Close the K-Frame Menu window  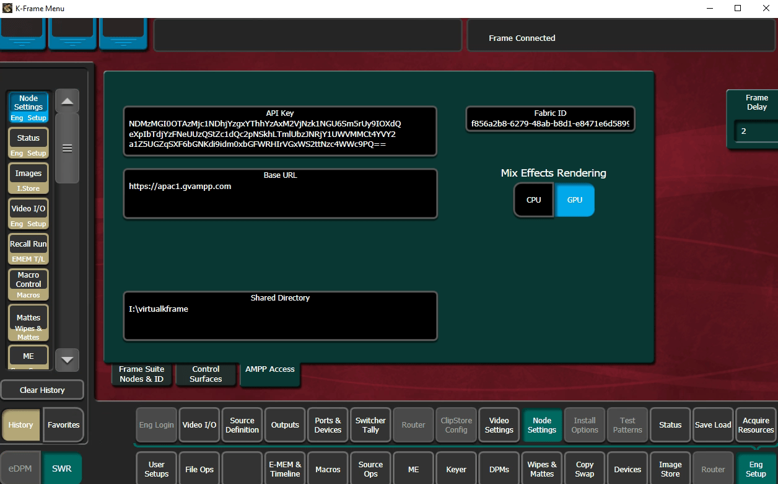point(766,8)
